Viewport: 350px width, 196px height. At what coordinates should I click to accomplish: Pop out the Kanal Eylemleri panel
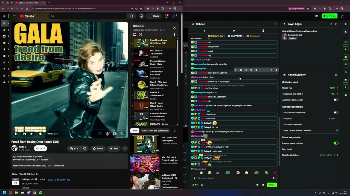(336, 75)
